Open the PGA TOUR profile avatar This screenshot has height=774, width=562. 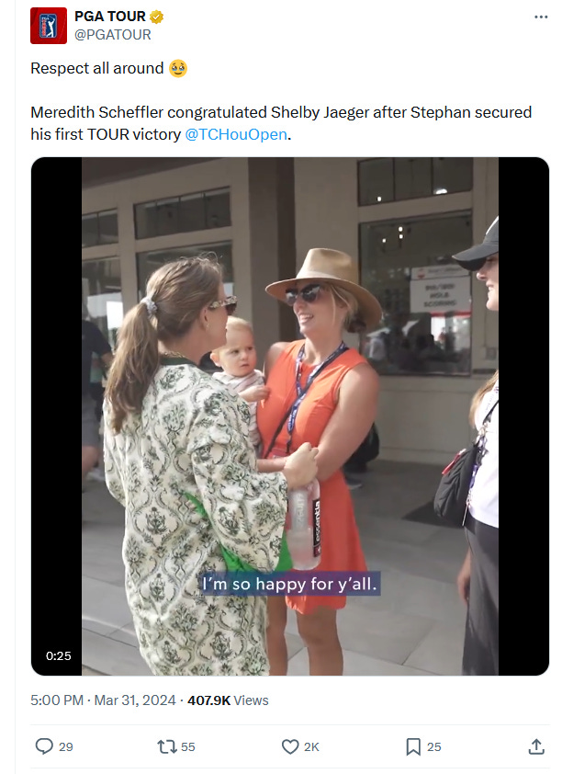pos(49,26)
